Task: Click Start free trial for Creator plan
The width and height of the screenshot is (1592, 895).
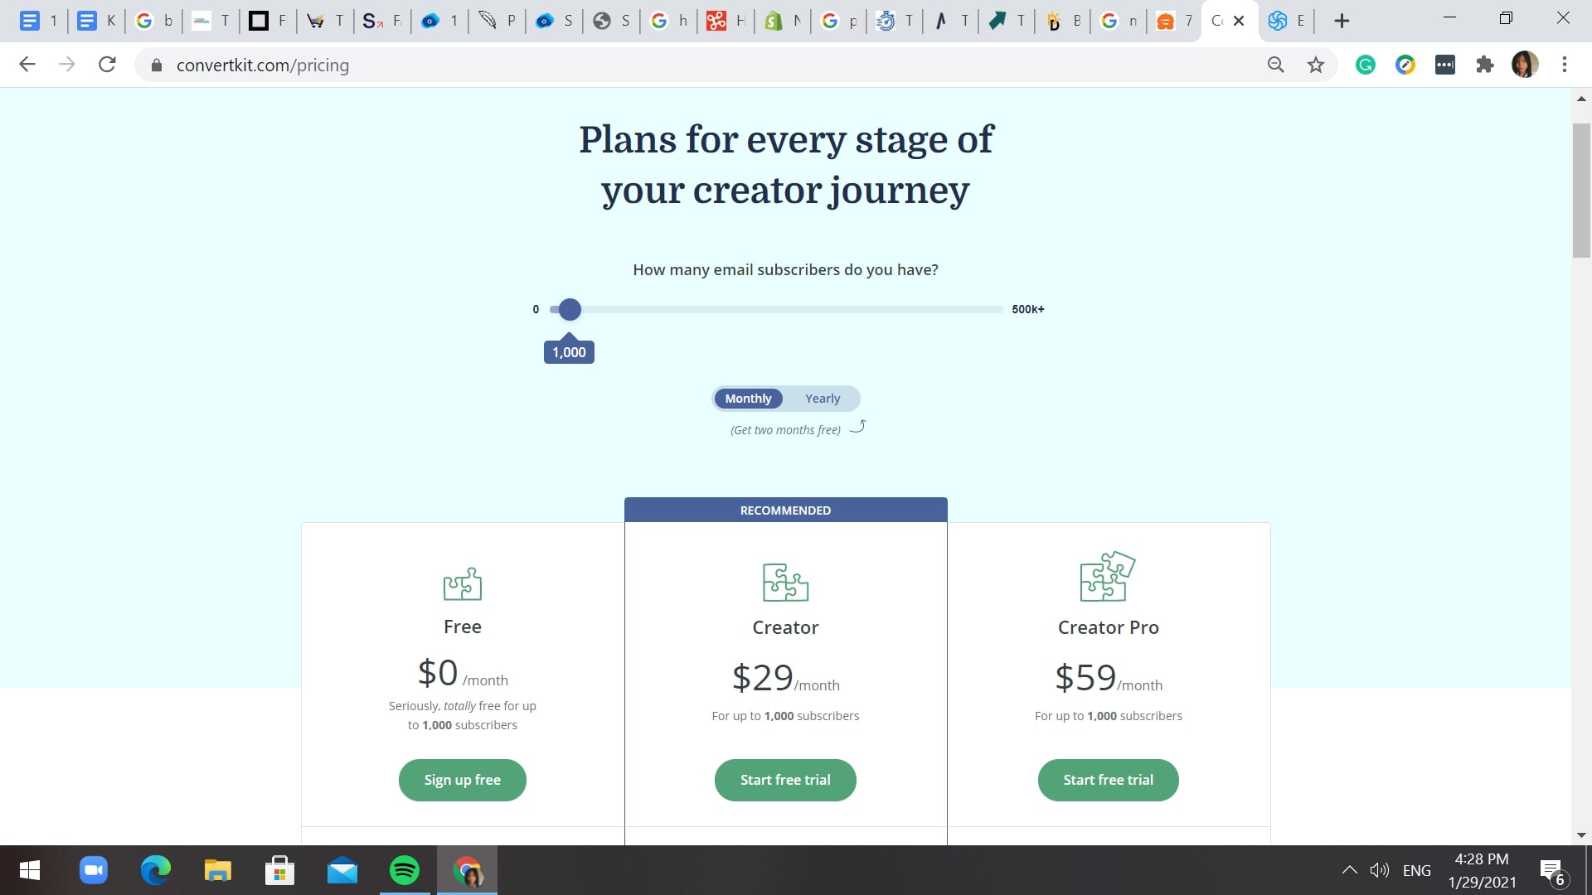Action: coord(785,779)
